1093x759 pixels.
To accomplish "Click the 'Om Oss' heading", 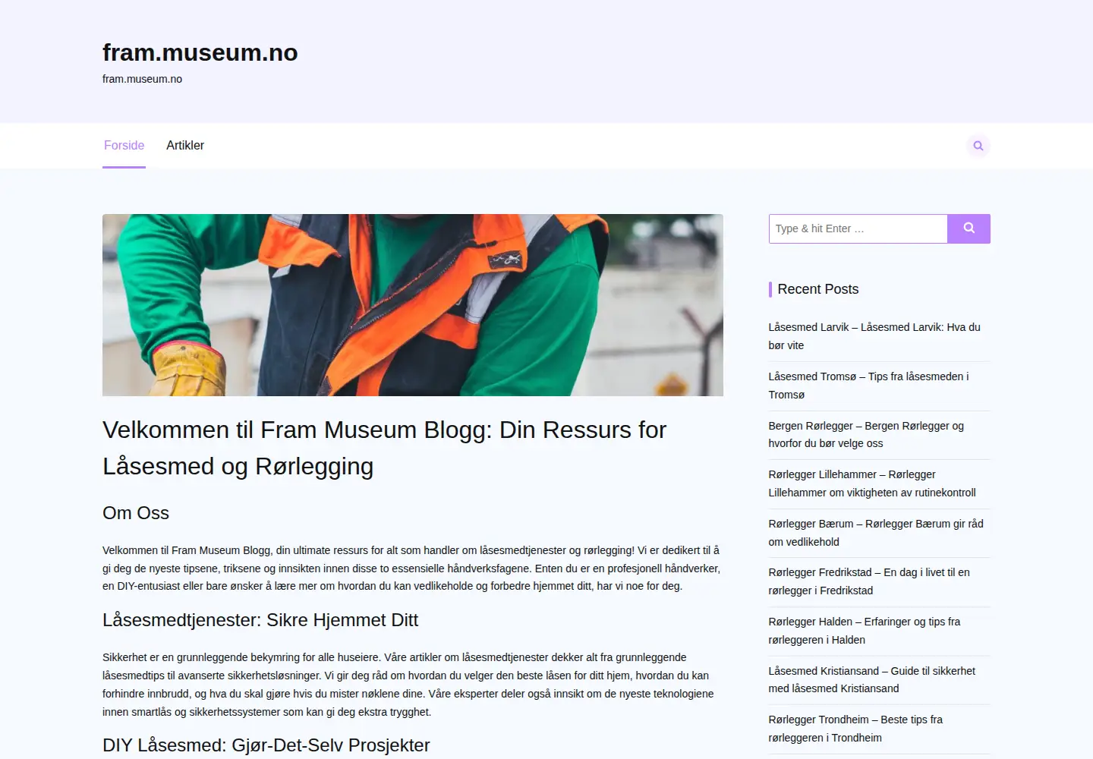I will pos(136,513).
